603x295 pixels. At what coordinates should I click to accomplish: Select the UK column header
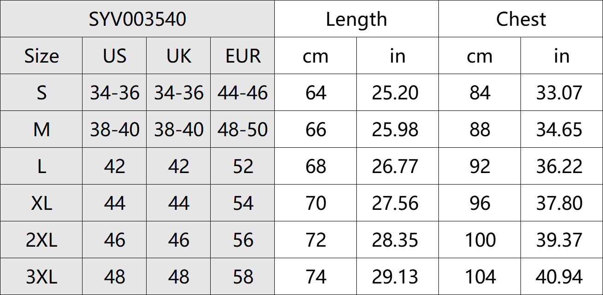pyautogui.click(x=178, y=56)
